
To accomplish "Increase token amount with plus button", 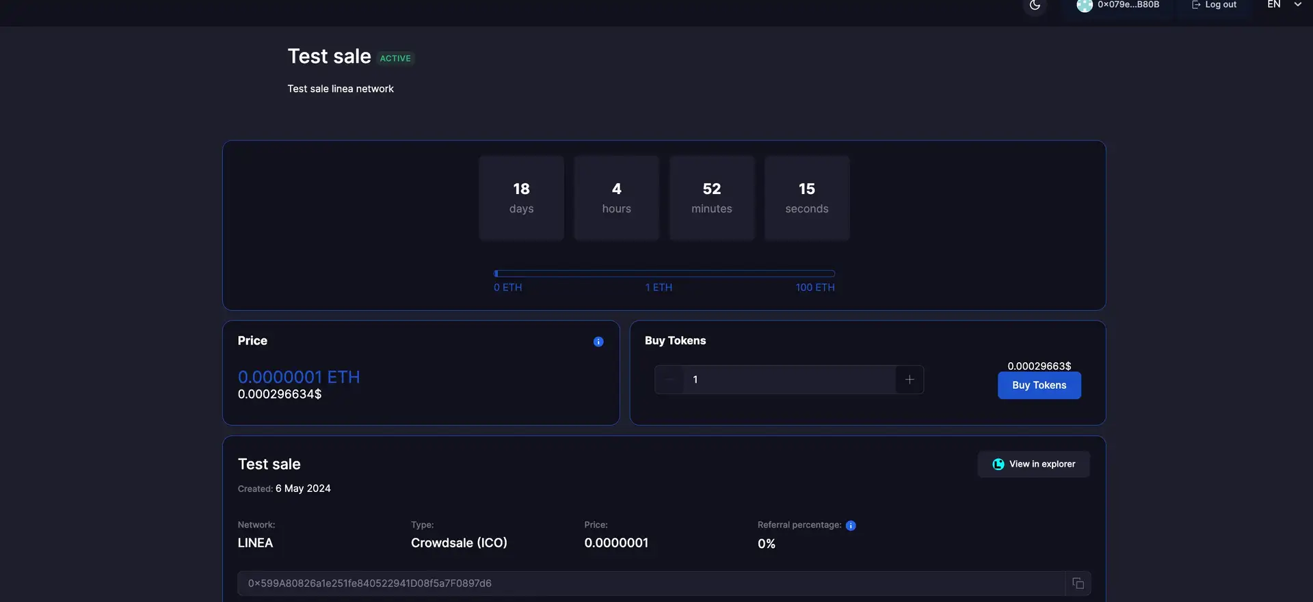I will pos(910,380).
